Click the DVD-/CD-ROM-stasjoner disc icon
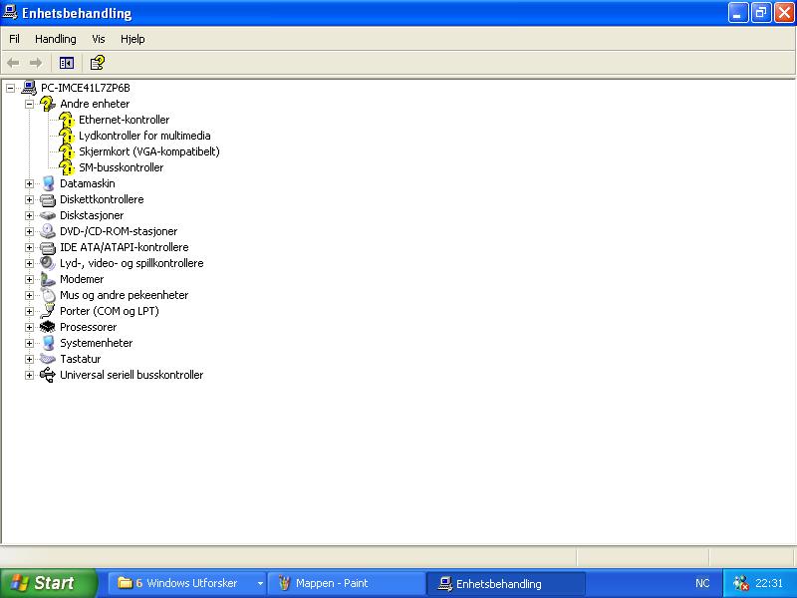Screen dimensions: 797x598 pyautogui.click(x=48, y=231)
